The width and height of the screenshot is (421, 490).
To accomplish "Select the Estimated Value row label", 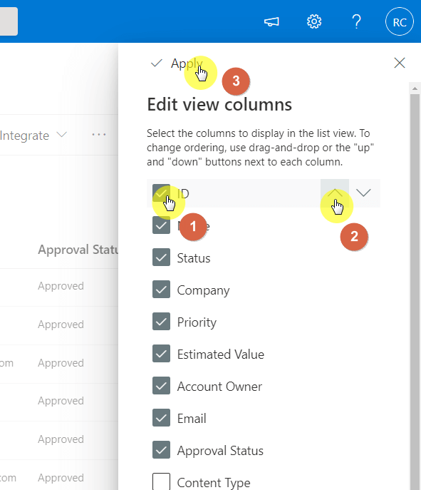I will pyautogui.click(x=221, y=354).
